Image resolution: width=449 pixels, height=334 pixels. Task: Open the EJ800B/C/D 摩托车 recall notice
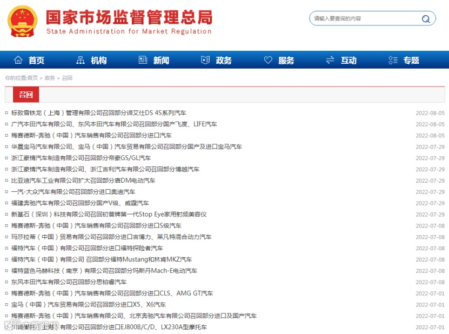tap(109, 327)
